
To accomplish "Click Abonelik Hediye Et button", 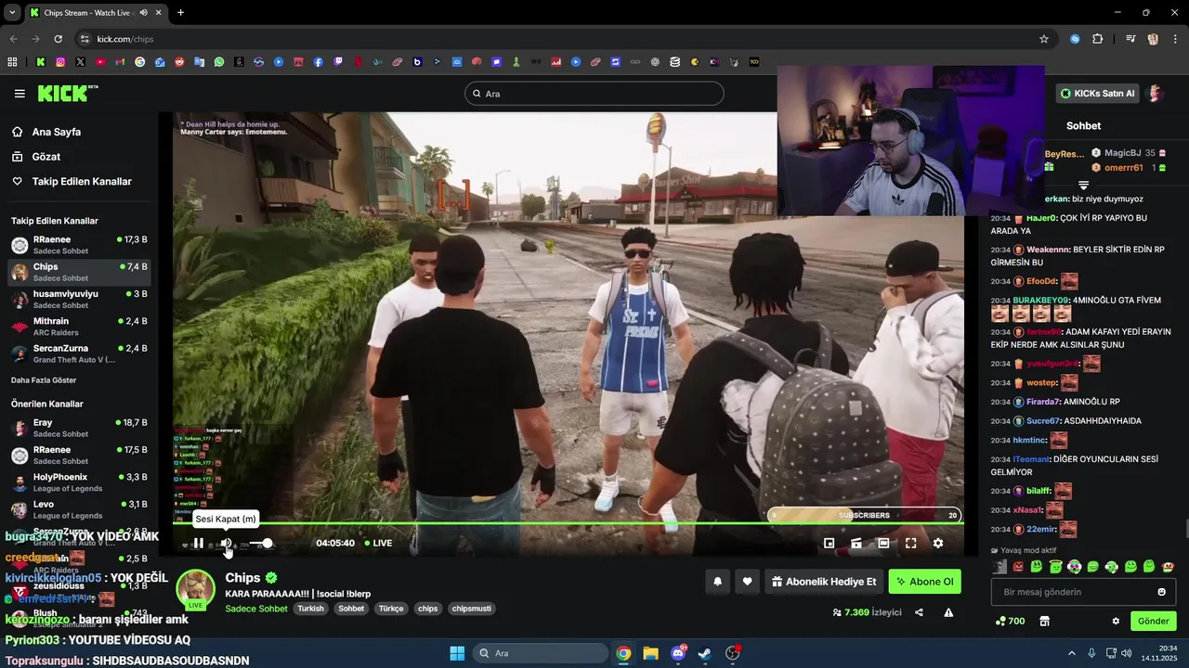I will (824, 582).
